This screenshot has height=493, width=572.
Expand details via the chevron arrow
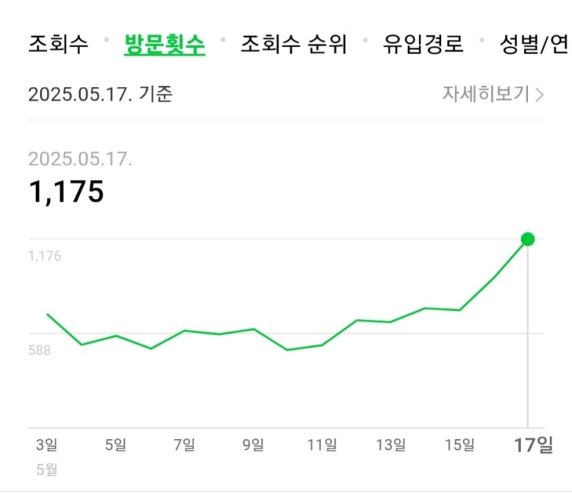pos(540,95)
